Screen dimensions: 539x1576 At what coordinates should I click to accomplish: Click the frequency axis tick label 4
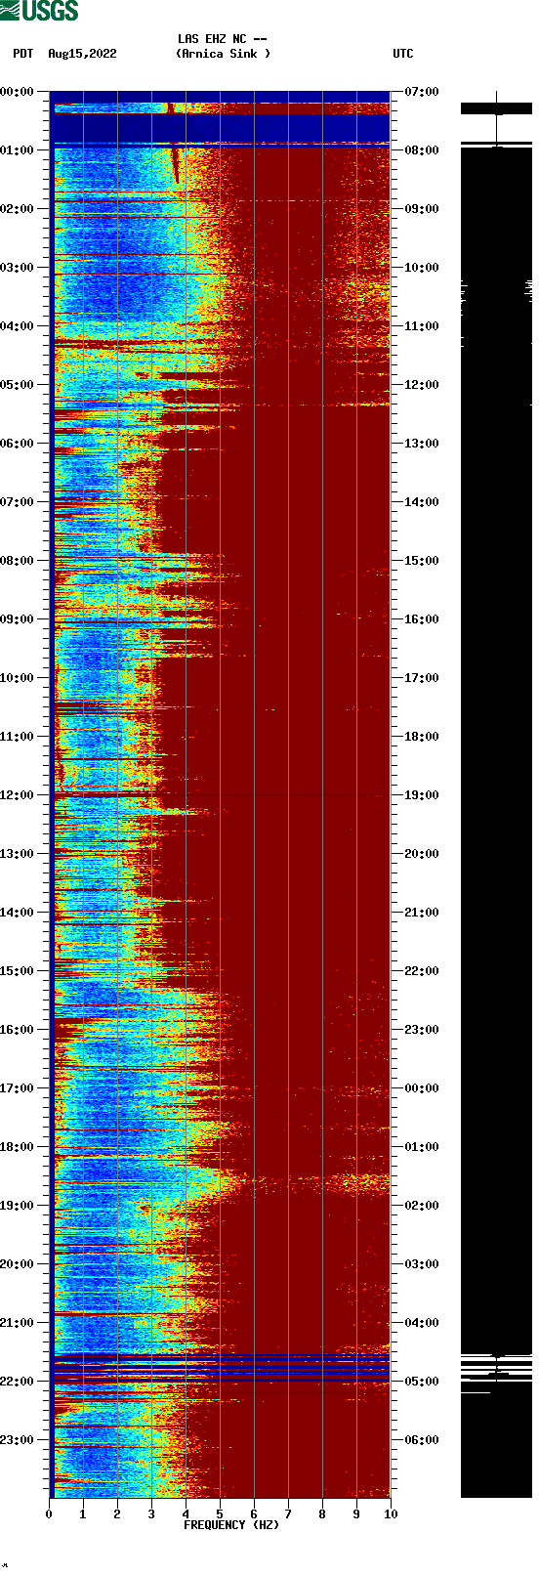186,1514
